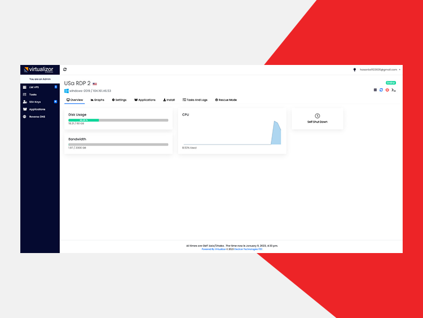Open the user email account dropdown

coord(380,69)
